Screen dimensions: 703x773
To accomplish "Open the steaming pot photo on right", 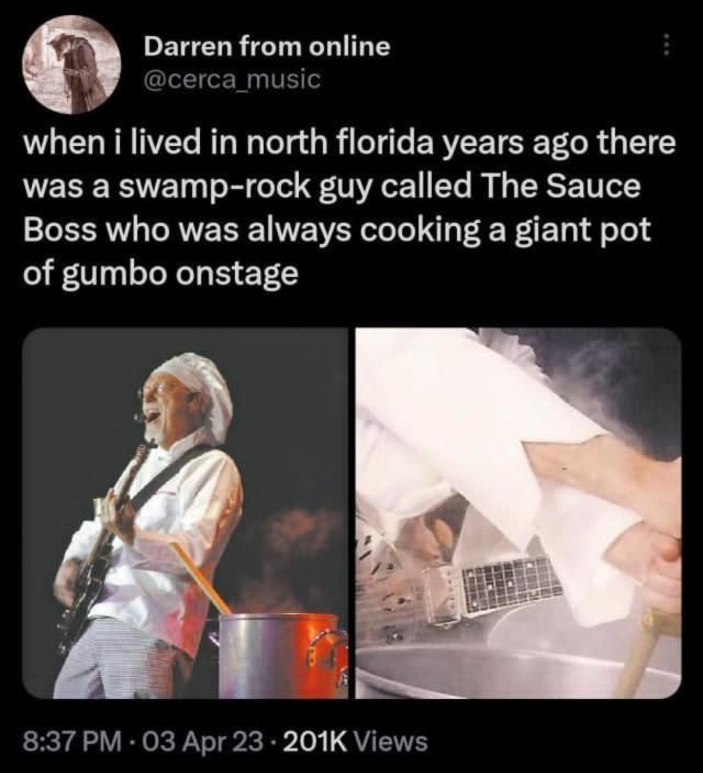I will tap(518, 513).
